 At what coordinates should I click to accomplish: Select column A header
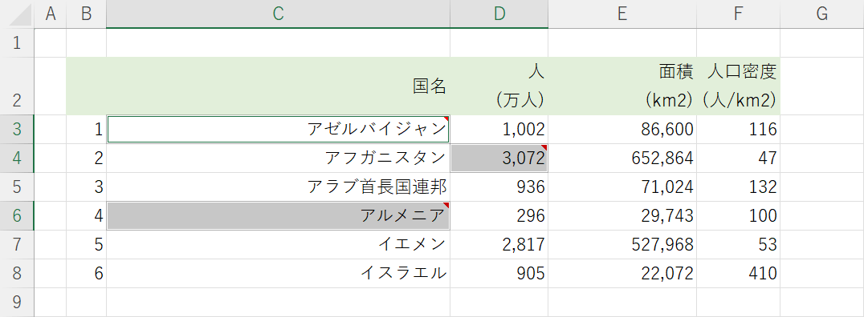(x=51, y=14)
